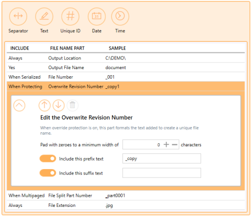
Task: Click the Yes include cell
Action: click(x=12, y=68)
